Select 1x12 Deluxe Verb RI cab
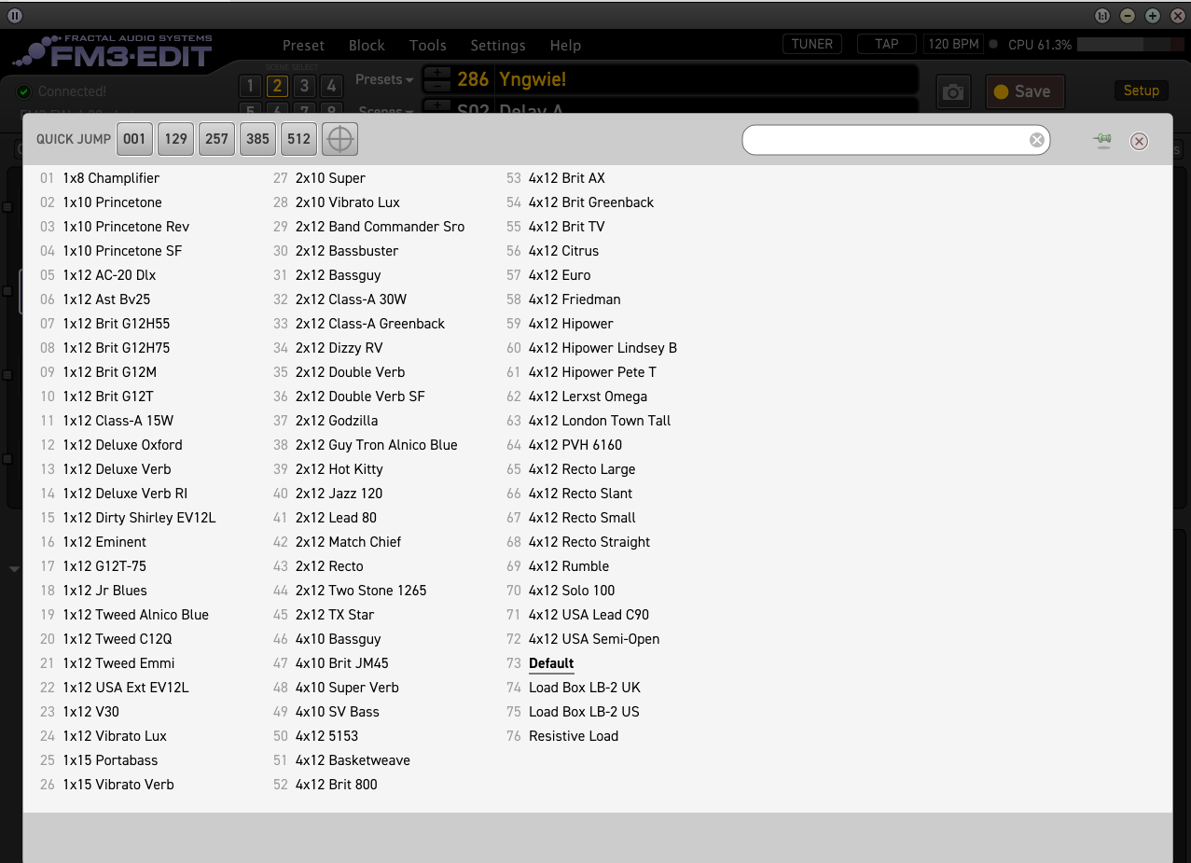Image resolution: width=1191 pixels, height=863 pixels. (x=125, y=494)
